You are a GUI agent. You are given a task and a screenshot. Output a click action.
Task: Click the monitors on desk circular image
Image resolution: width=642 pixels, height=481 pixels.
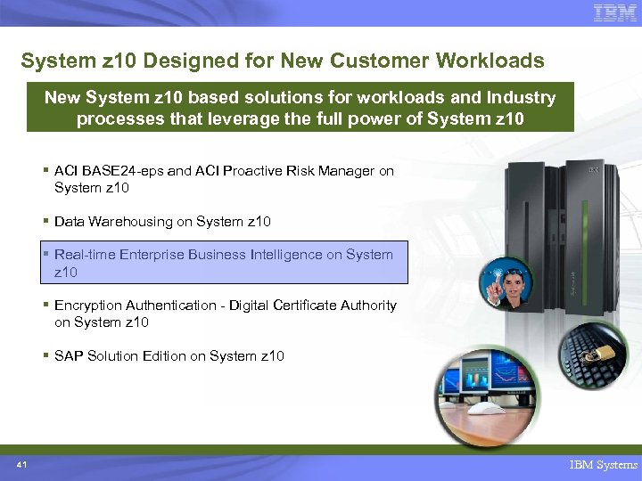[x=487, y=396]
